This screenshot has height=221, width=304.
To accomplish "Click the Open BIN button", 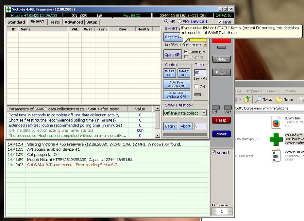I will pyautogui.click(x=173, y=55).
